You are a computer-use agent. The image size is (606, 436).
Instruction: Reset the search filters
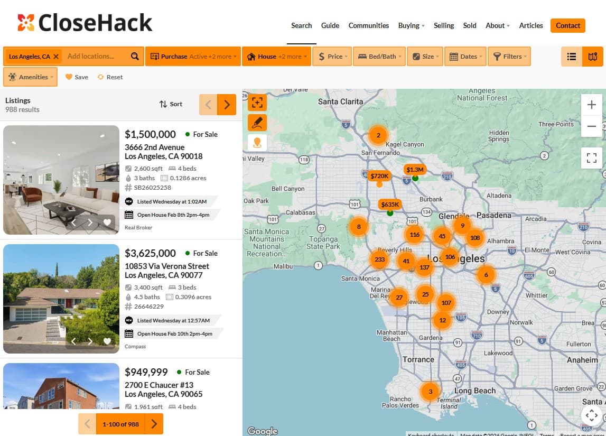(110, 77)
